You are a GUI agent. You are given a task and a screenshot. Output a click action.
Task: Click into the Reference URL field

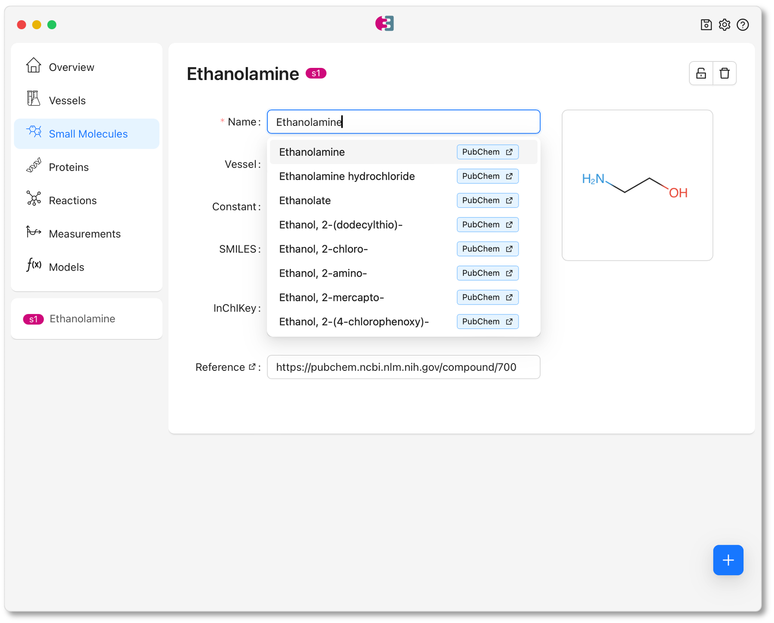tap(403, 367)
